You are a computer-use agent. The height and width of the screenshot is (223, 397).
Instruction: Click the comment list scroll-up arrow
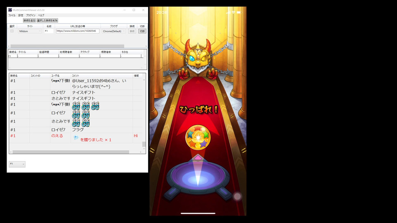coord(144,80)
